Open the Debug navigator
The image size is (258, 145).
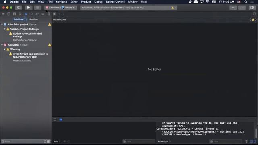[37, 14]
